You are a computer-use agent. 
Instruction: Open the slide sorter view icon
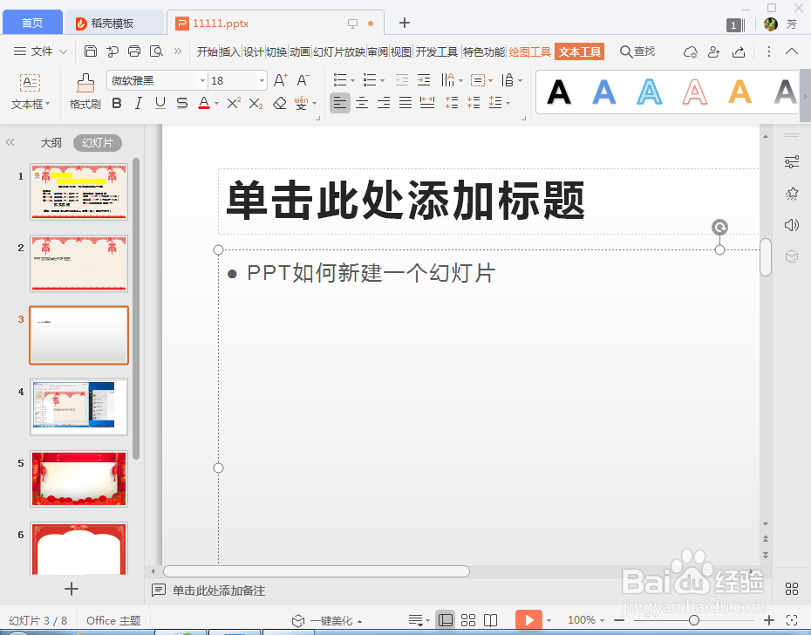click(x=467, y=619)
